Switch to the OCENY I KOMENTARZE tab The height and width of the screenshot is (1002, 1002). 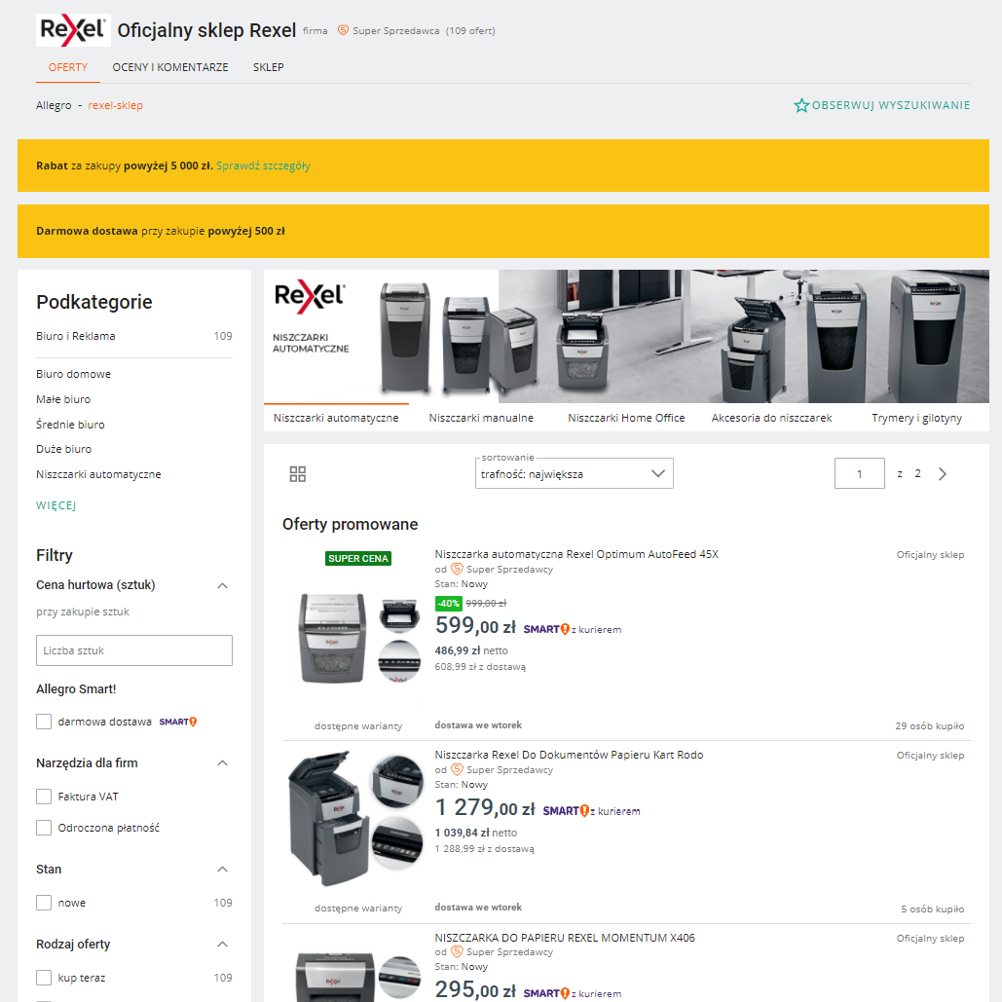pos(170,67)
